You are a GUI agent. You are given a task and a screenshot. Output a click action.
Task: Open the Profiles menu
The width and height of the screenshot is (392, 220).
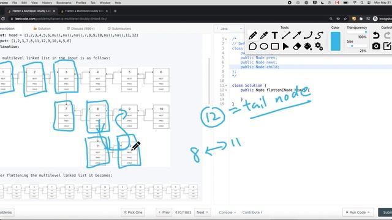(81, 2)
